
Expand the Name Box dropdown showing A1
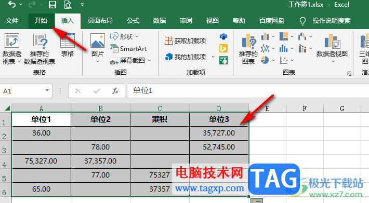[x=47, y=91]
